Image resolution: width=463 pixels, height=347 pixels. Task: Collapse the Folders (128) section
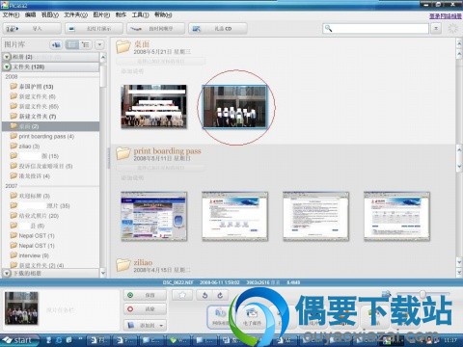7,67
